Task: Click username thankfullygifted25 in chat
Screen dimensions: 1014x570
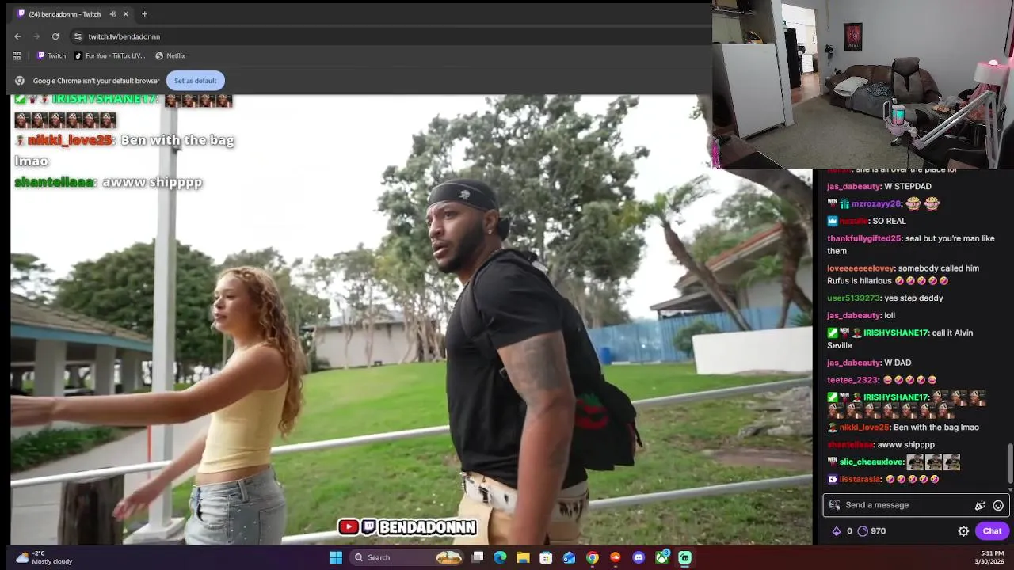Action: [x=864, y=238]
